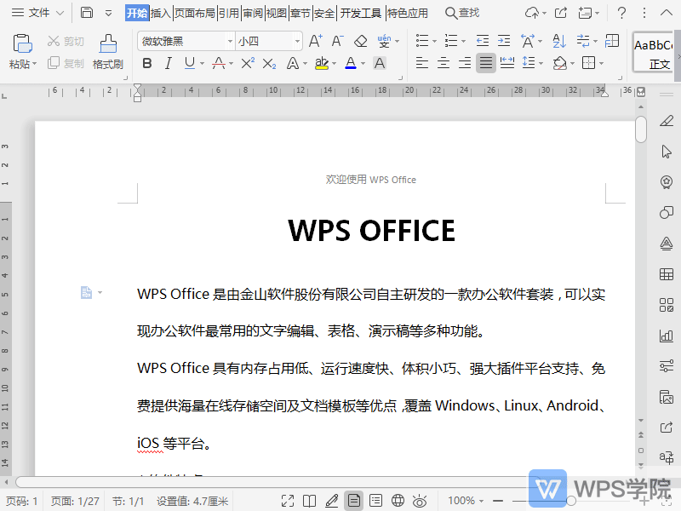Open the font color dropdown arrow

tap(362, 63)
